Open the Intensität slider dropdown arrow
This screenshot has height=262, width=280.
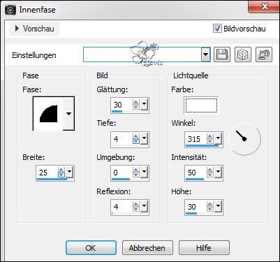(218, 172)
